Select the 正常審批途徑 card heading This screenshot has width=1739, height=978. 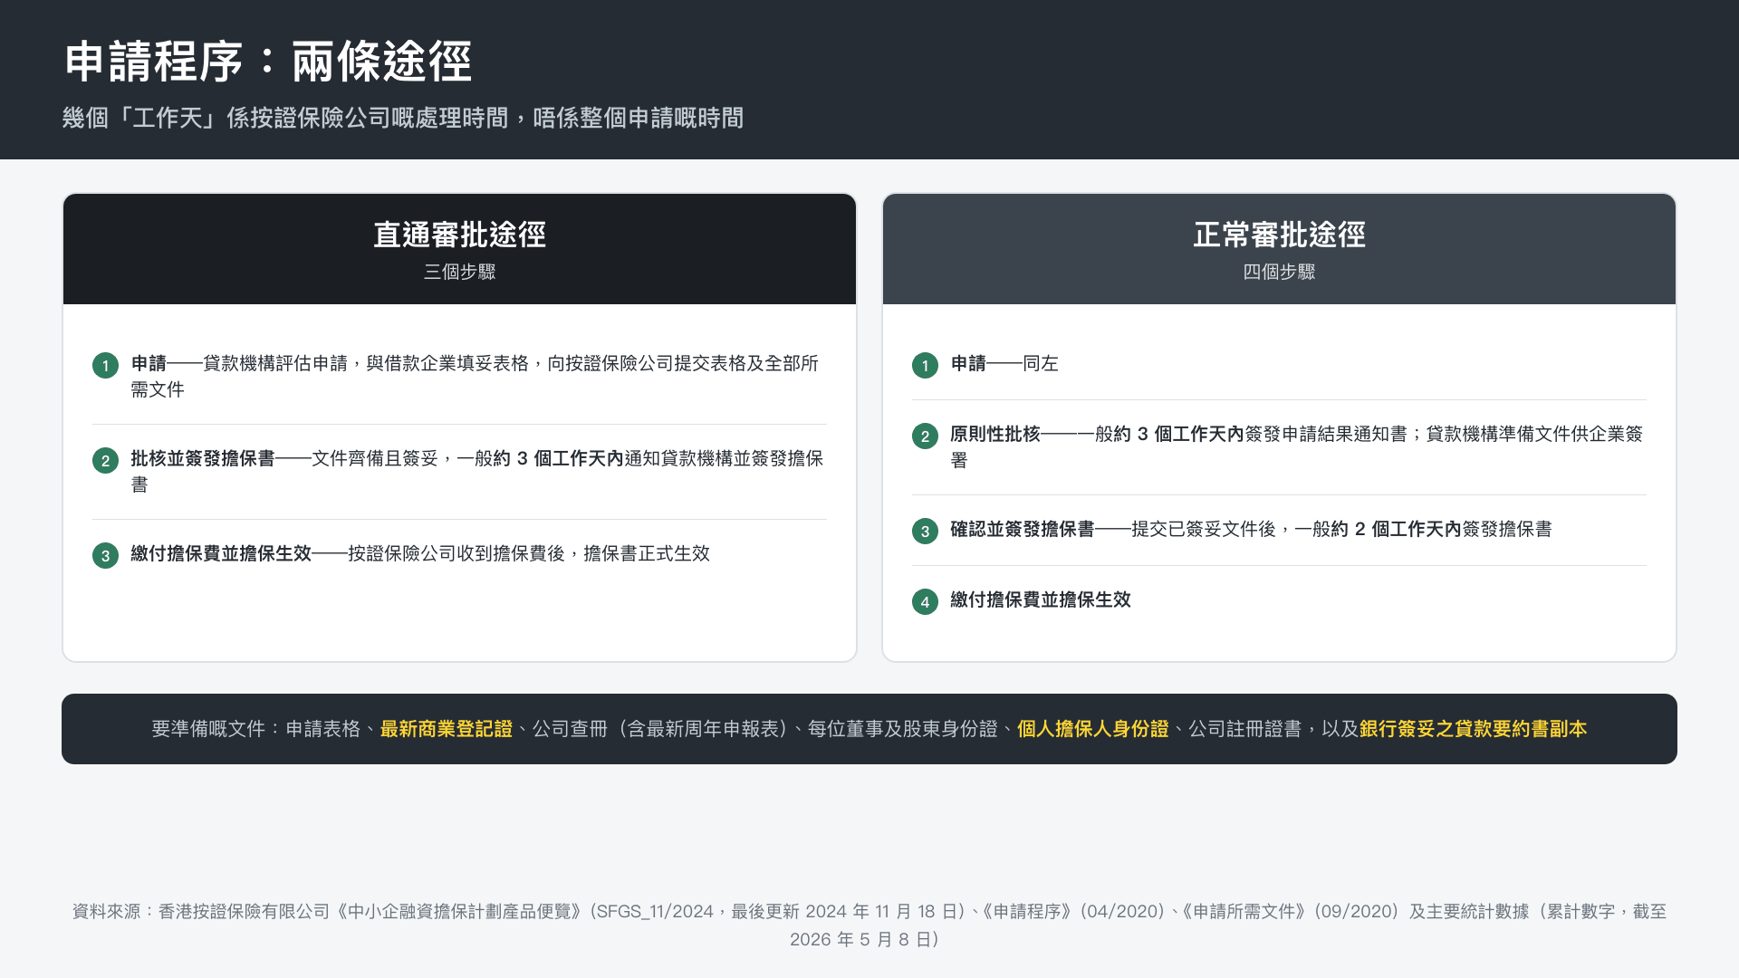1279,235
